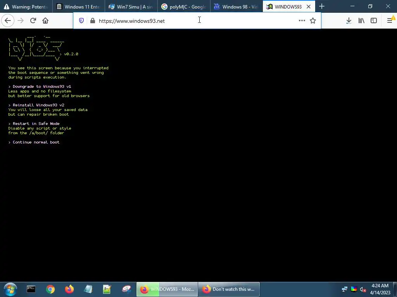Reload the page with the refresh icon
Screen dimensions: 397x297
(x=33, y=20)
